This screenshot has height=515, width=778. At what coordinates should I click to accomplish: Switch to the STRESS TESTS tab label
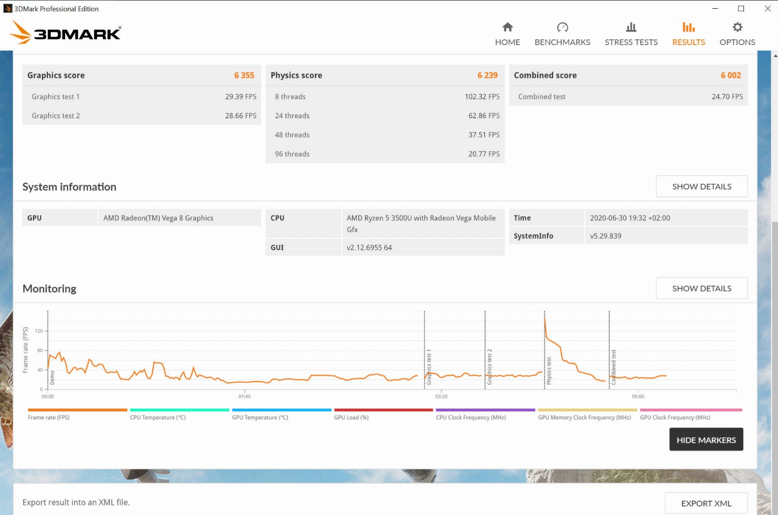[631, 42]
